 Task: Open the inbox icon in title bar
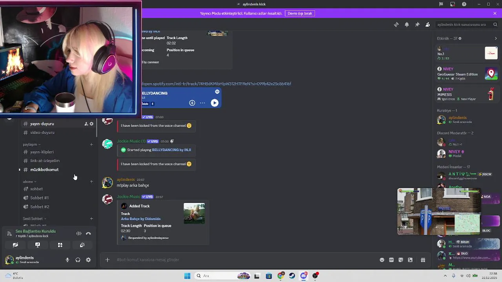click(453, 4)
